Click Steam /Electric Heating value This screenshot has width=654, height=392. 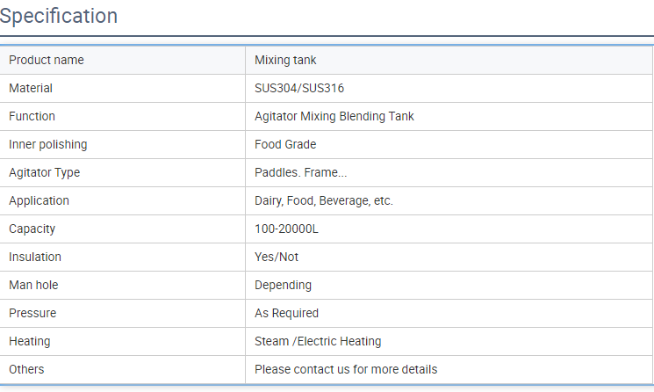[x=318, y=341]
